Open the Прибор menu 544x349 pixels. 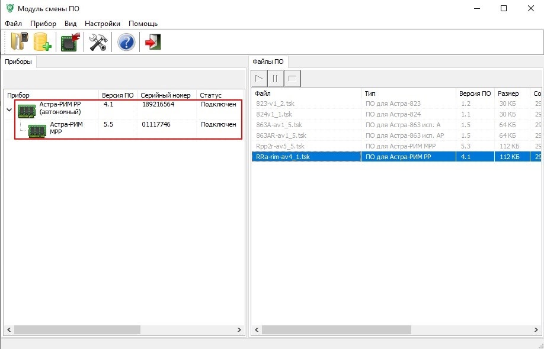pos(43,24)
